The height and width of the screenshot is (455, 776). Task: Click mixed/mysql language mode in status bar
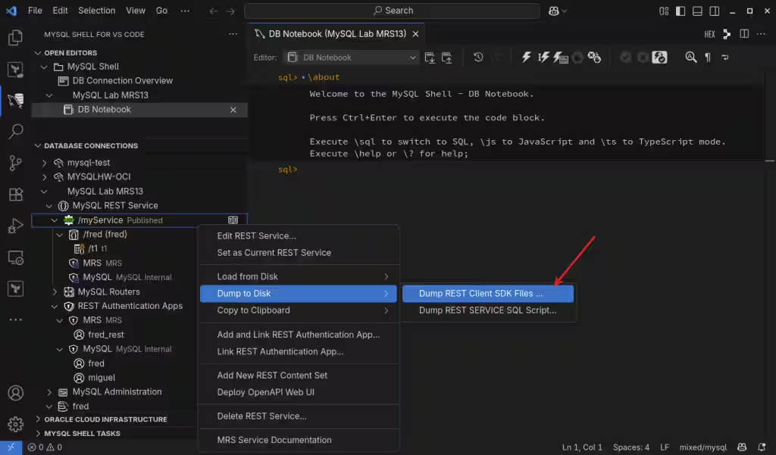point(702,447)
